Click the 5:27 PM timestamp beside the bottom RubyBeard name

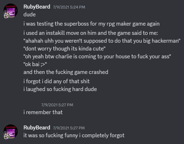(x=69, y=128)
